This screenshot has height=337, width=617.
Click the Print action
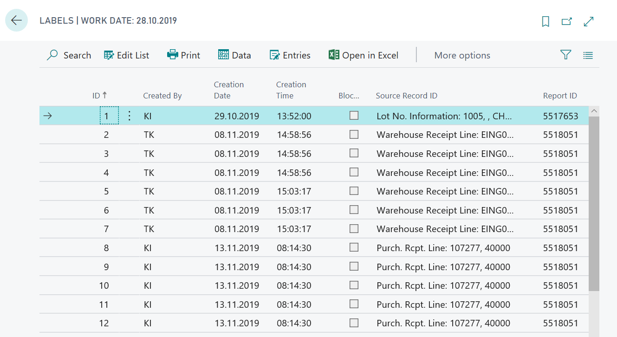coord(183,55)
